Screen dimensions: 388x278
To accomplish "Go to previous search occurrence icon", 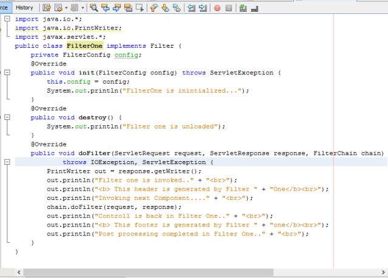I will [105, 8].
